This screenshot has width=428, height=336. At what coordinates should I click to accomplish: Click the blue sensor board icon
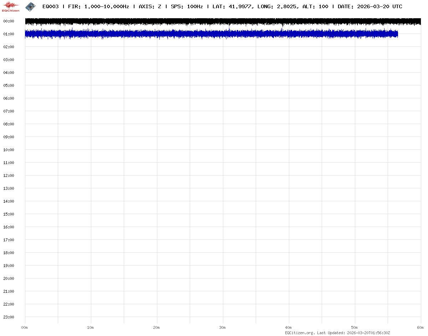pyautogui.click(x=30, y=6)
